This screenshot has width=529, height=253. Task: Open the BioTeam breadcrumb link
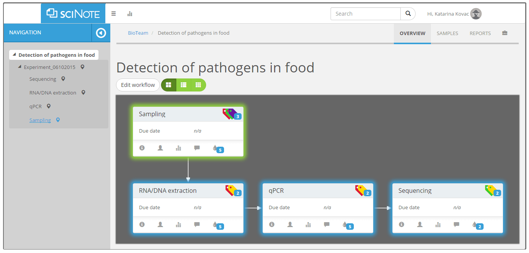click(138, 33)
